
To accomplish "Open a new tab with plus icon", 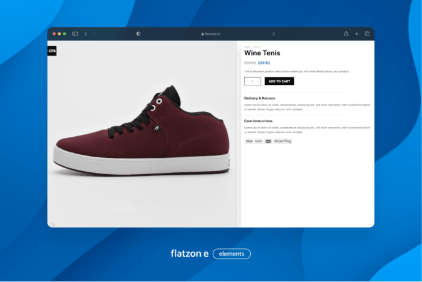I will click(x=356, y=34).
